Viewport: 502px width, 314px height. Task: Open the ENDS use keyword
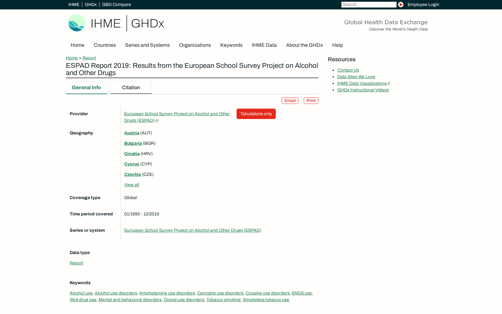click(302, 293)
